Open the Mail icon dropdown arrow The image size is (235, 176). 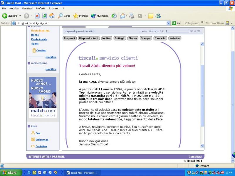coord(127,16)
